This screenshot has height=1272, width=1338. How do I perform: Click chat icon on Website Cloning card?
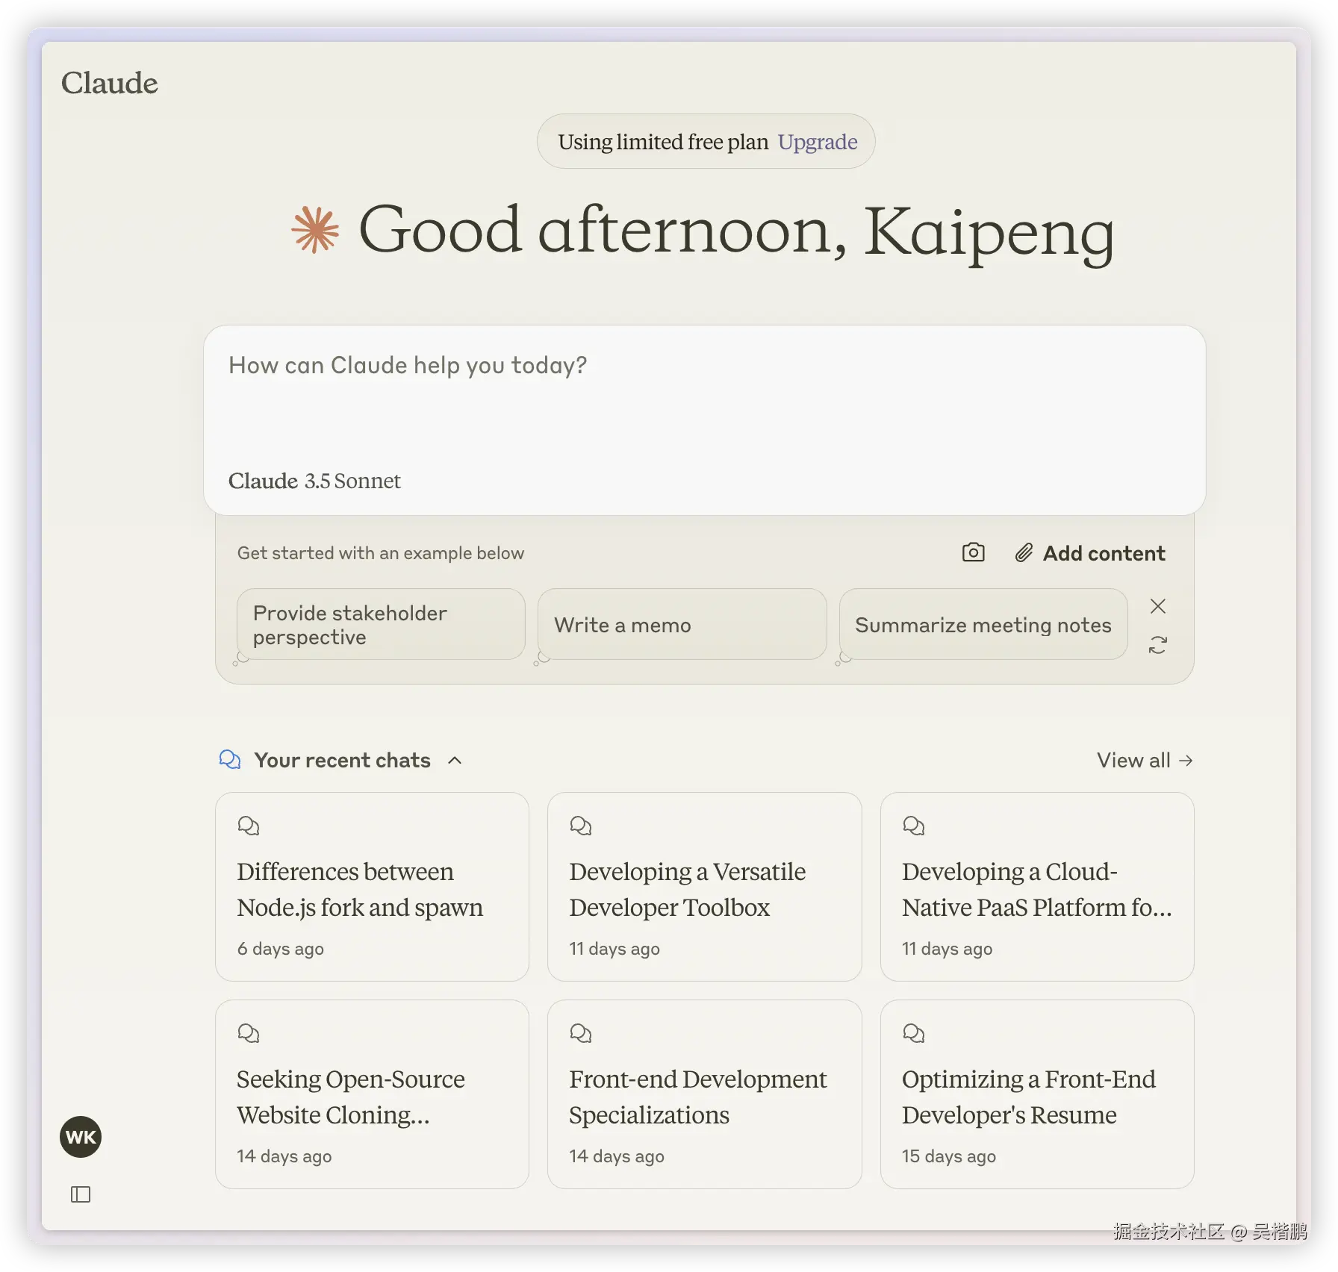249,1033
